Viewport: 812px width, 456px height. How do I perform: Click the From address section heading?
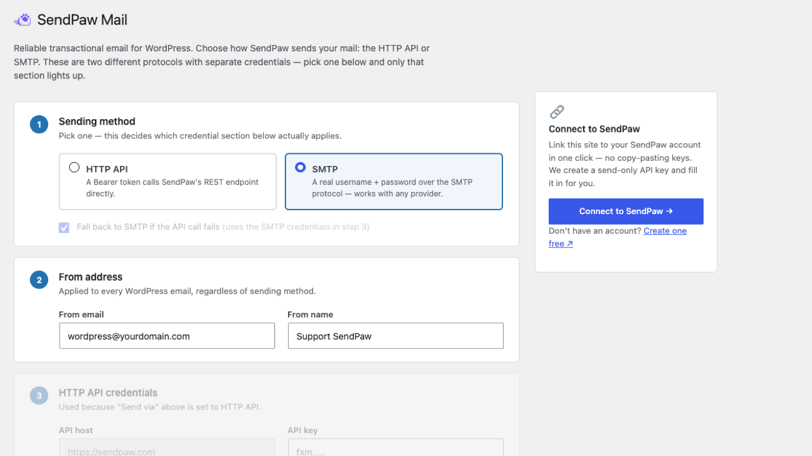tap(91, 277)
